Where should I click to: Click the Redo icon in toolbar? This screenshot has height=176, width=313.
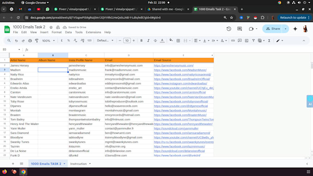coord(23,40)
